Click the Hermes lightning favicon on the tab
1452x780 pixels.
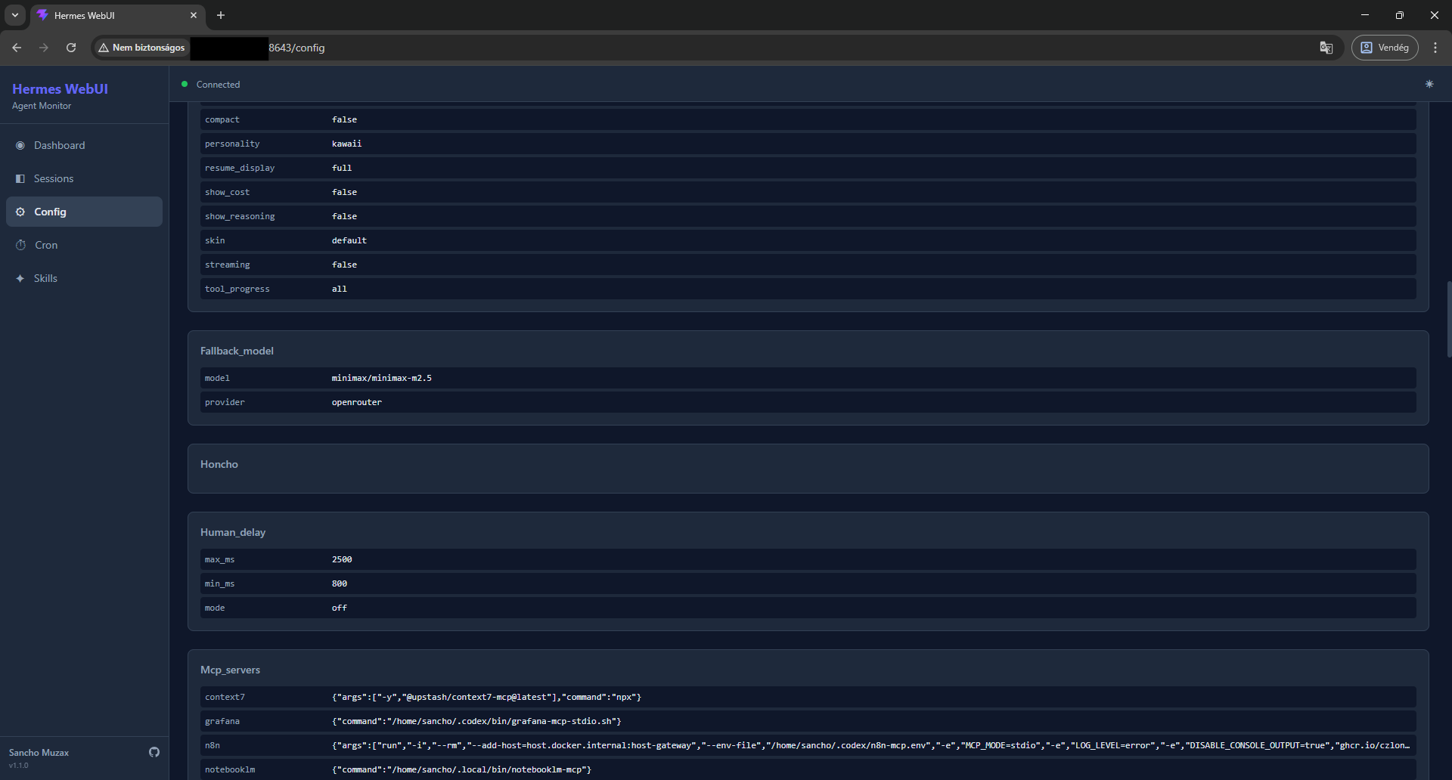(x=43, y=15)
